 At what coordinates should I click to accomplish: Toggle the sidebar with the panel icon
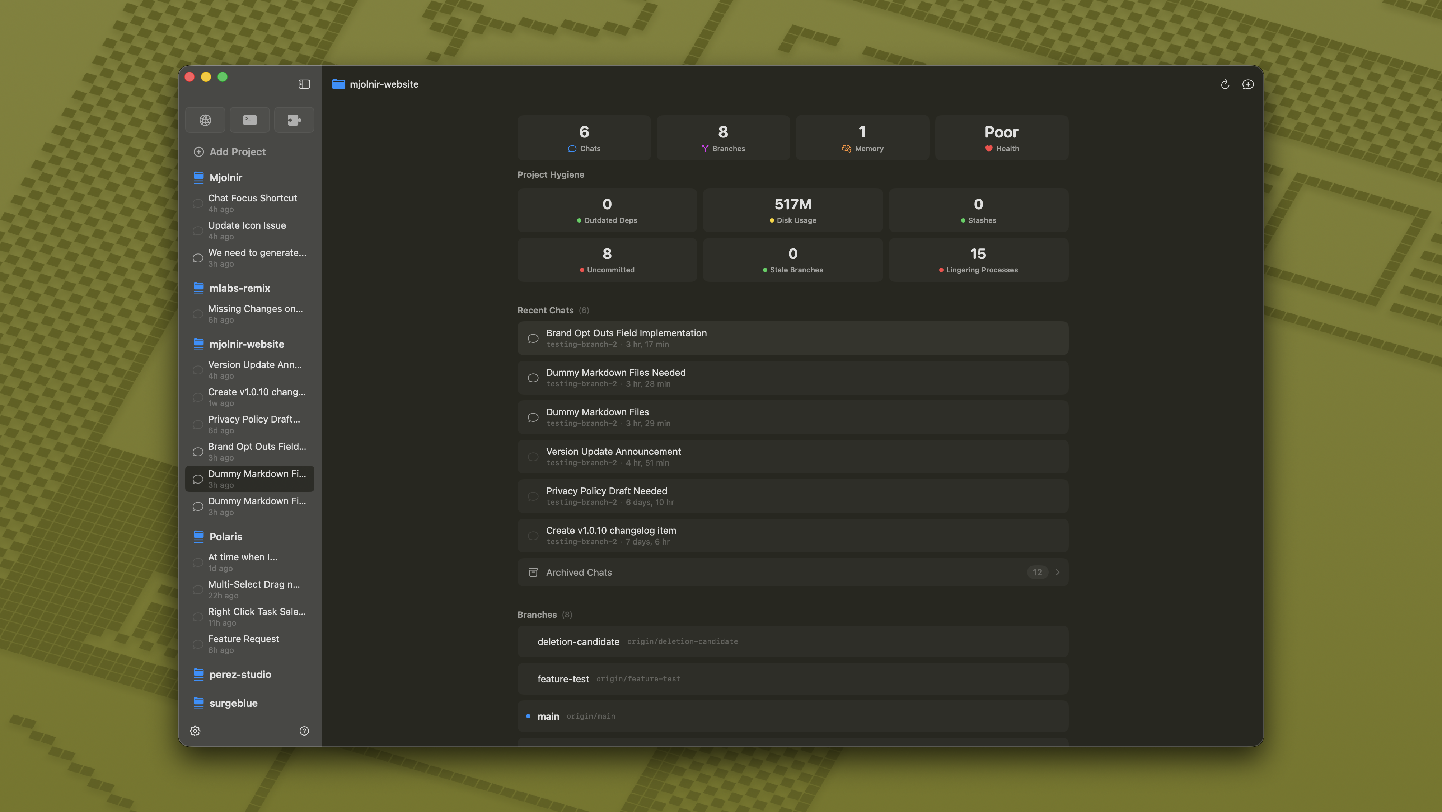point(304,84)
